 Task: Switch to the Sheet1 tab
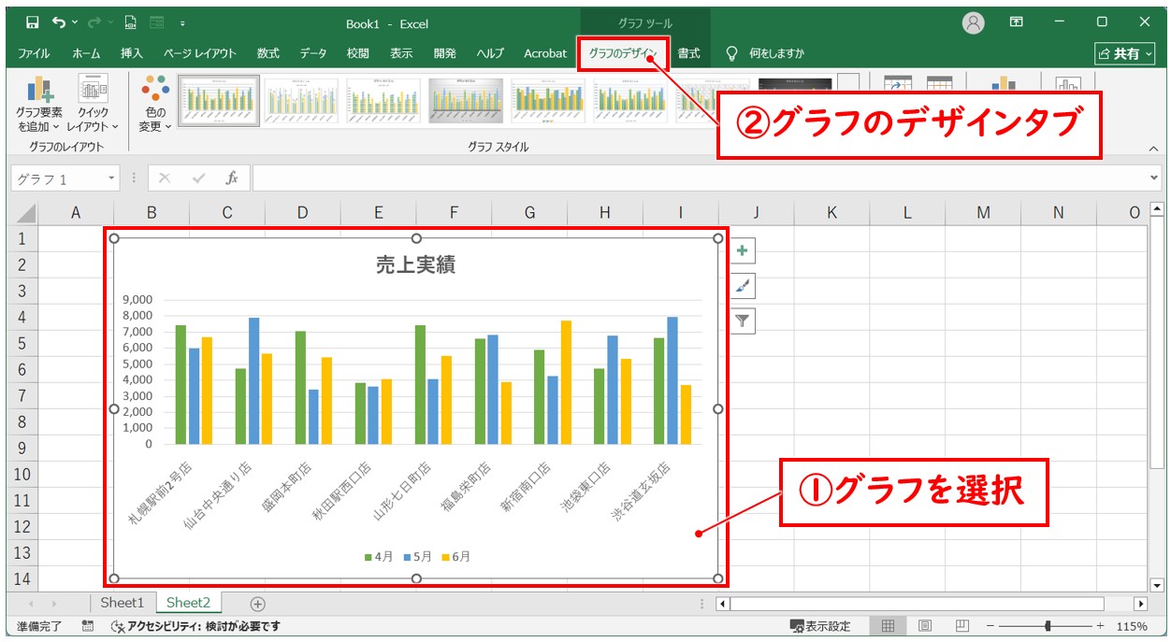[x=123, y=603]
